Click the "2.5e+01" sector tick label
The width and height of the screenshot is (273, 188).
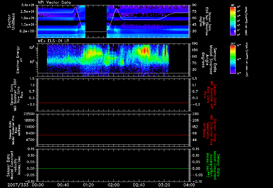(x=28, y=11)
